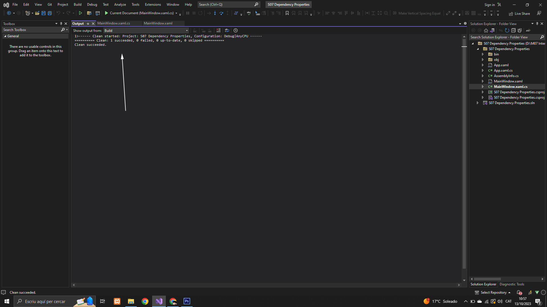Click the Open File toolbar icon
This screenshot has width=547, height=307.
tap(37, 13)
